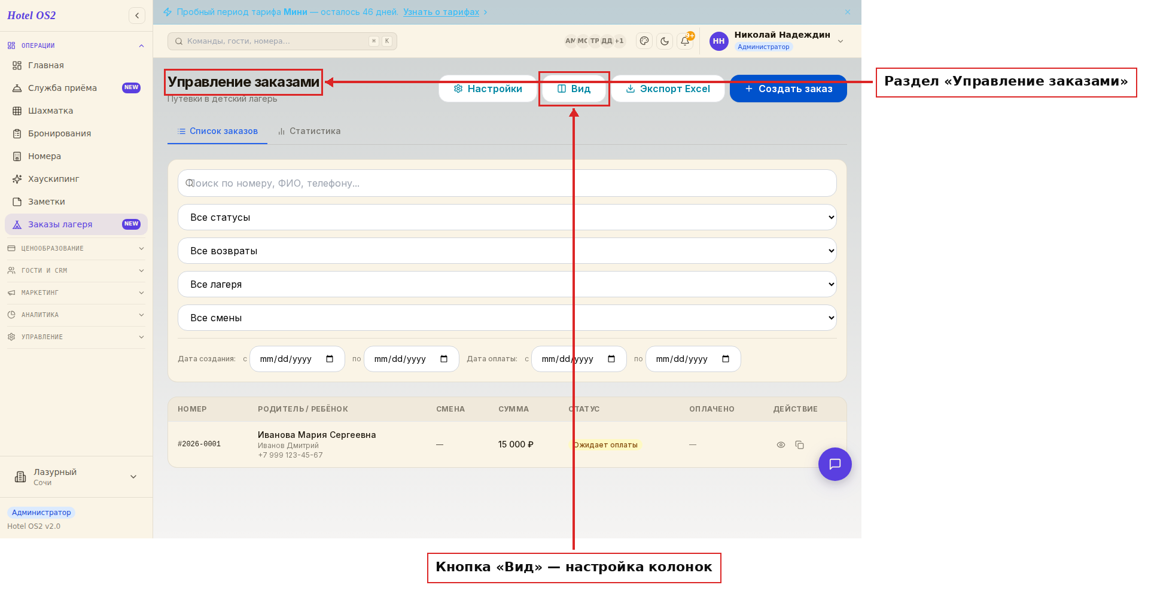The width and height of the screenshot is (1151, 597).
Task: Open the Все статусы dropdown
Action: pos(507,217)
